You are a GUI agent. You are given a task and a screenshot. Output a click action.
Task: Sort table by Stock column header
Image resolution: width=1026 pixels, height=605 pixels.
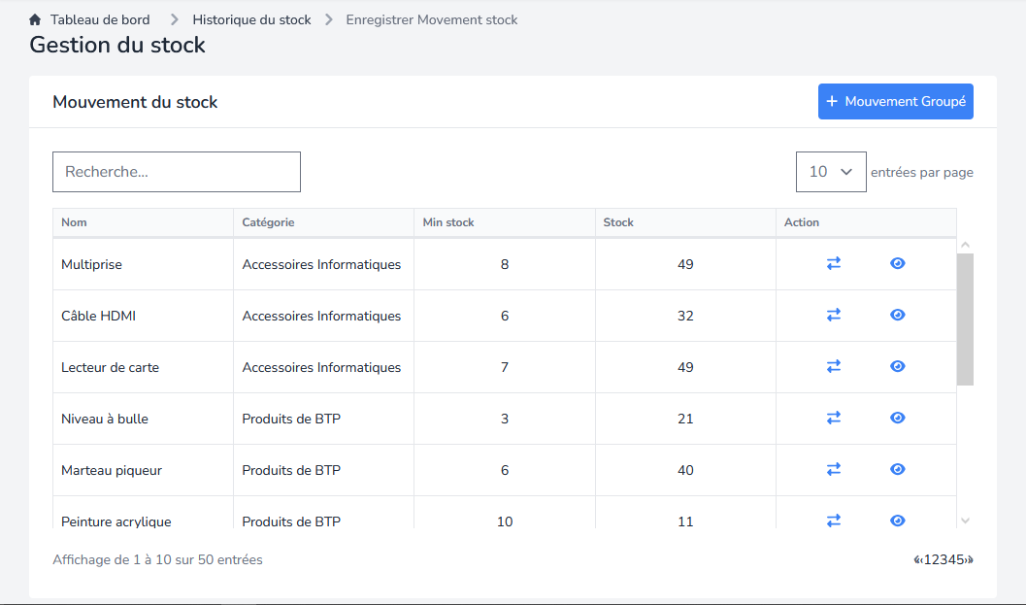(618, 222)
